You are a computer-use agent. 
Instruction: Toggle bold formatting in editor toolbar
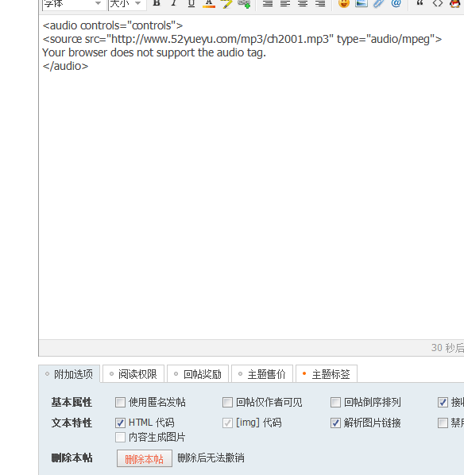click(x=157, y=3)
